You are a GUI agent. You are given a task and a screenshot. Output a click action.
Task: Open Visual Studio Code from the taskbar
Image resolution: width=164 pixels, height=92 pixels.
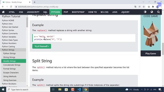[79, 89]
